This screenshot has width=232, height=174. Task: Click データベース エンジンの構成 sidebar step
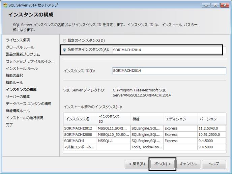29,104
